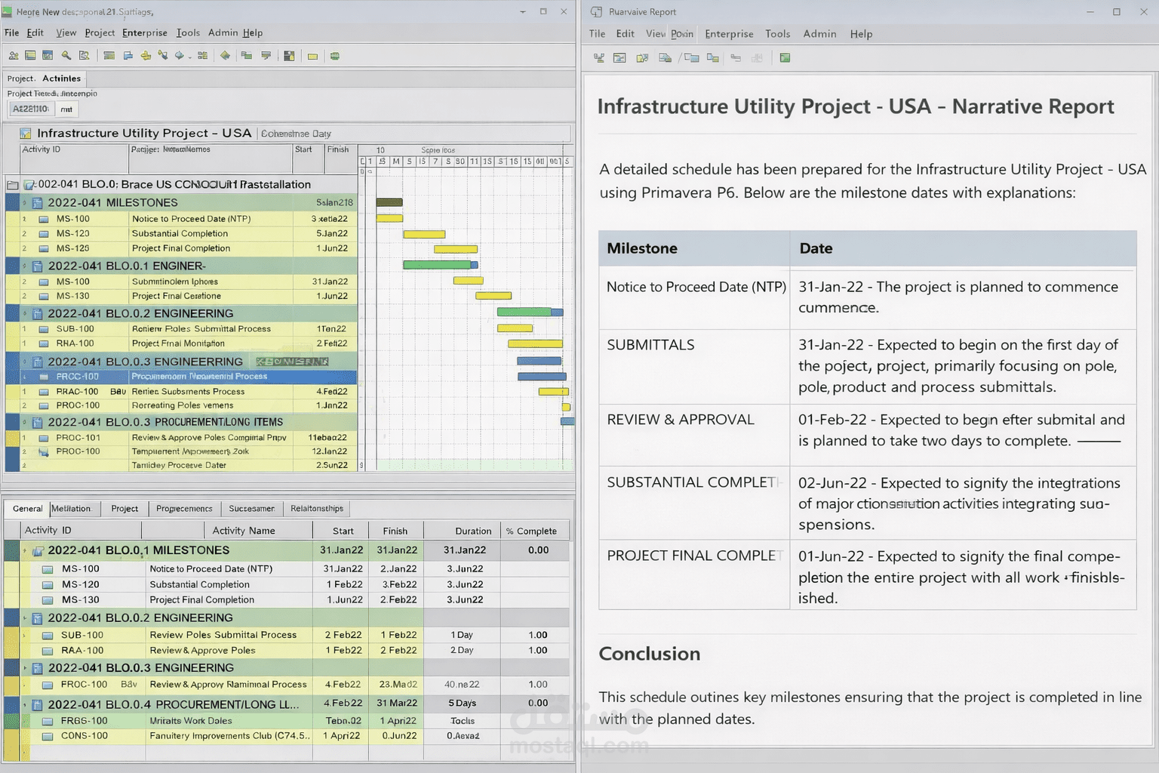Click the yellow layout icon in left window toolbar
Viewport: 1159px width, 773px height.
point(30,56)
